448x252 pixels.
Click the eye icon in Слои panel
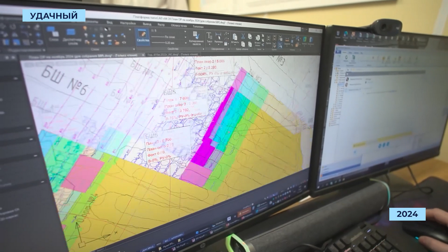[x=124, y=43]
